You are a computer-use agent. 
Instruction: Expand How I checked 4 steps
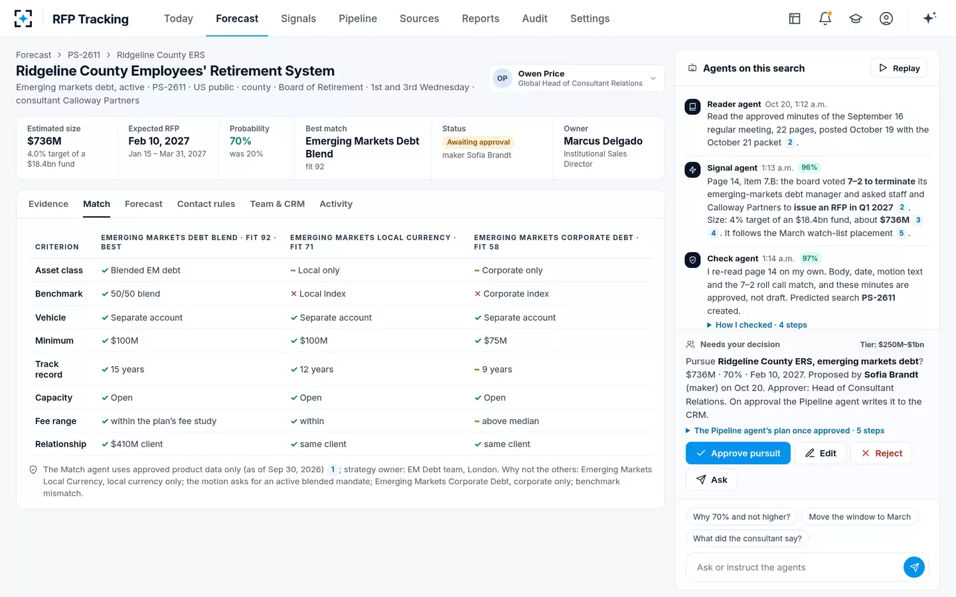[757, 325]
